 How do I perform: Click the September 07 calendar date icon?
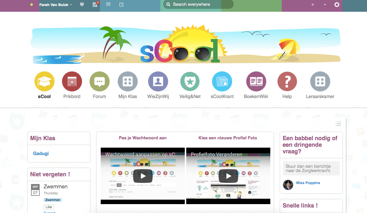click(x=35, y=190)
